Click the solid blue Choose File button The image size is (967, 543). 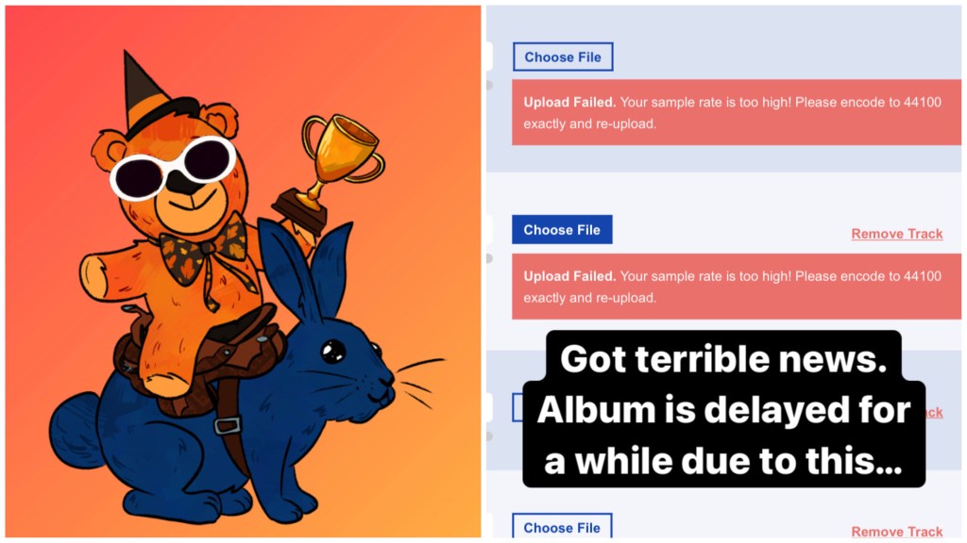(x=562, y=230)
